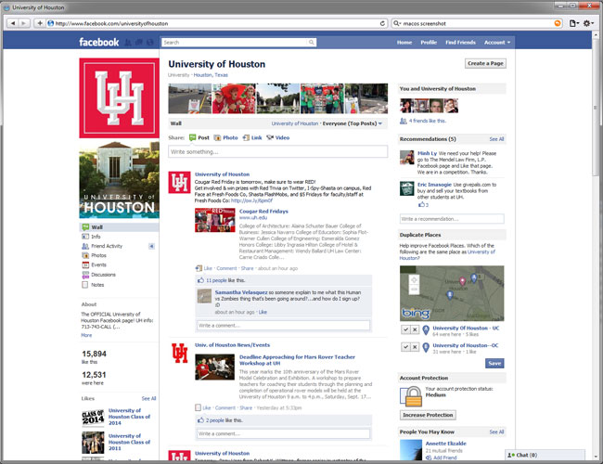This screenshot has width=603, height=464.
Task: Select the Wall tab in sidebar
Action: 119,227
